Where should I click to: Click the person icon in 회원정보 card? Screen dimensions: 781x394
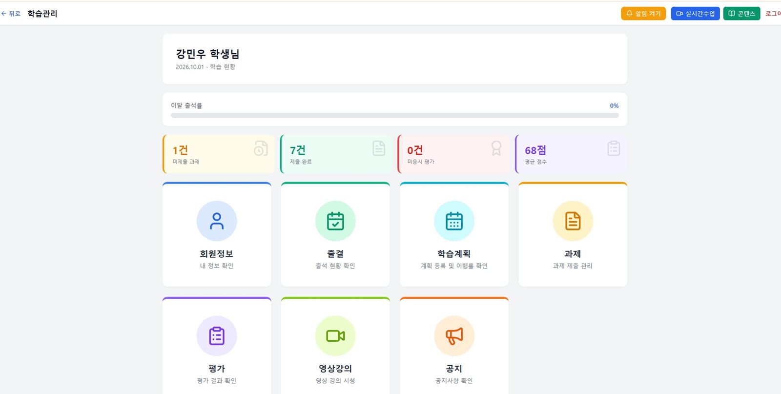(217, 221)
